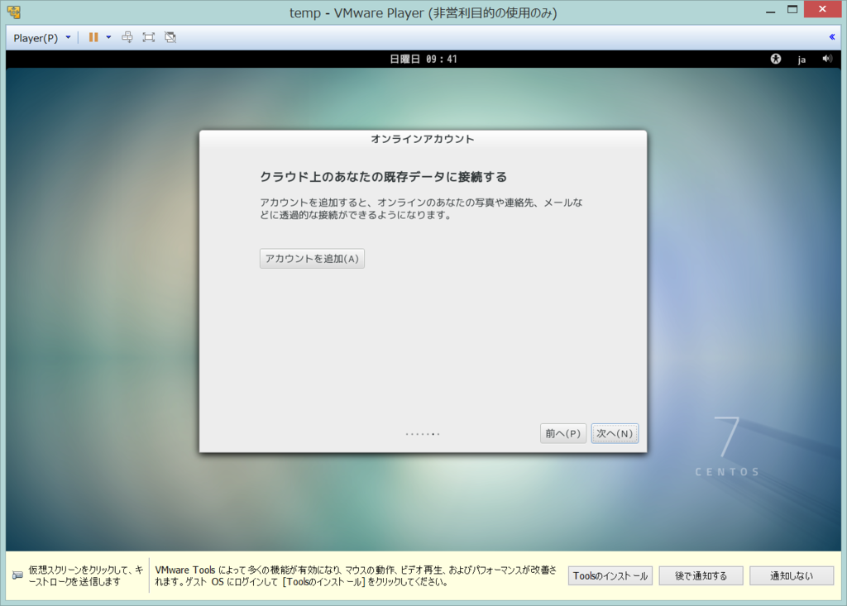Image resolution: width=847 pixels, height=606 pixels.
Task: Click the speaker icon in the top bar
Action: [x=827, y=59]
